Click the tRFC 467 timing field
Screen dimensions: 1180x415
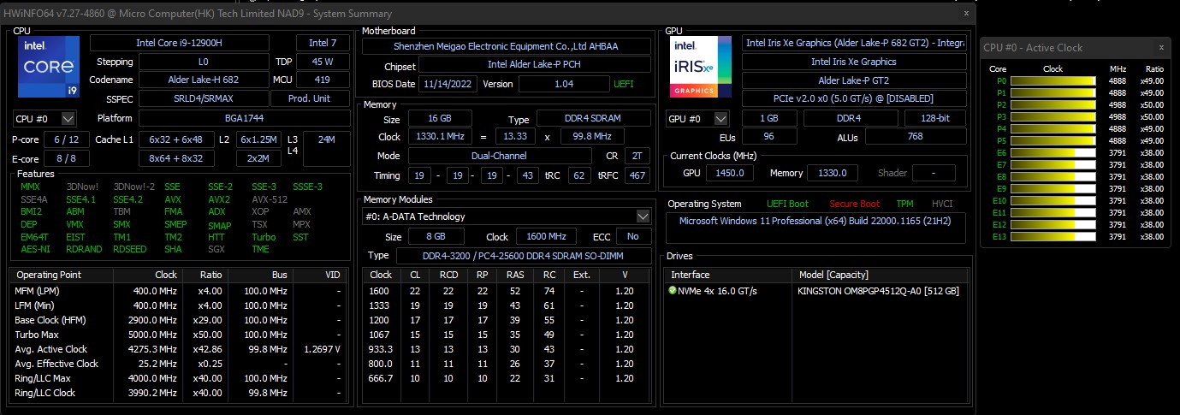pos(637,175)
